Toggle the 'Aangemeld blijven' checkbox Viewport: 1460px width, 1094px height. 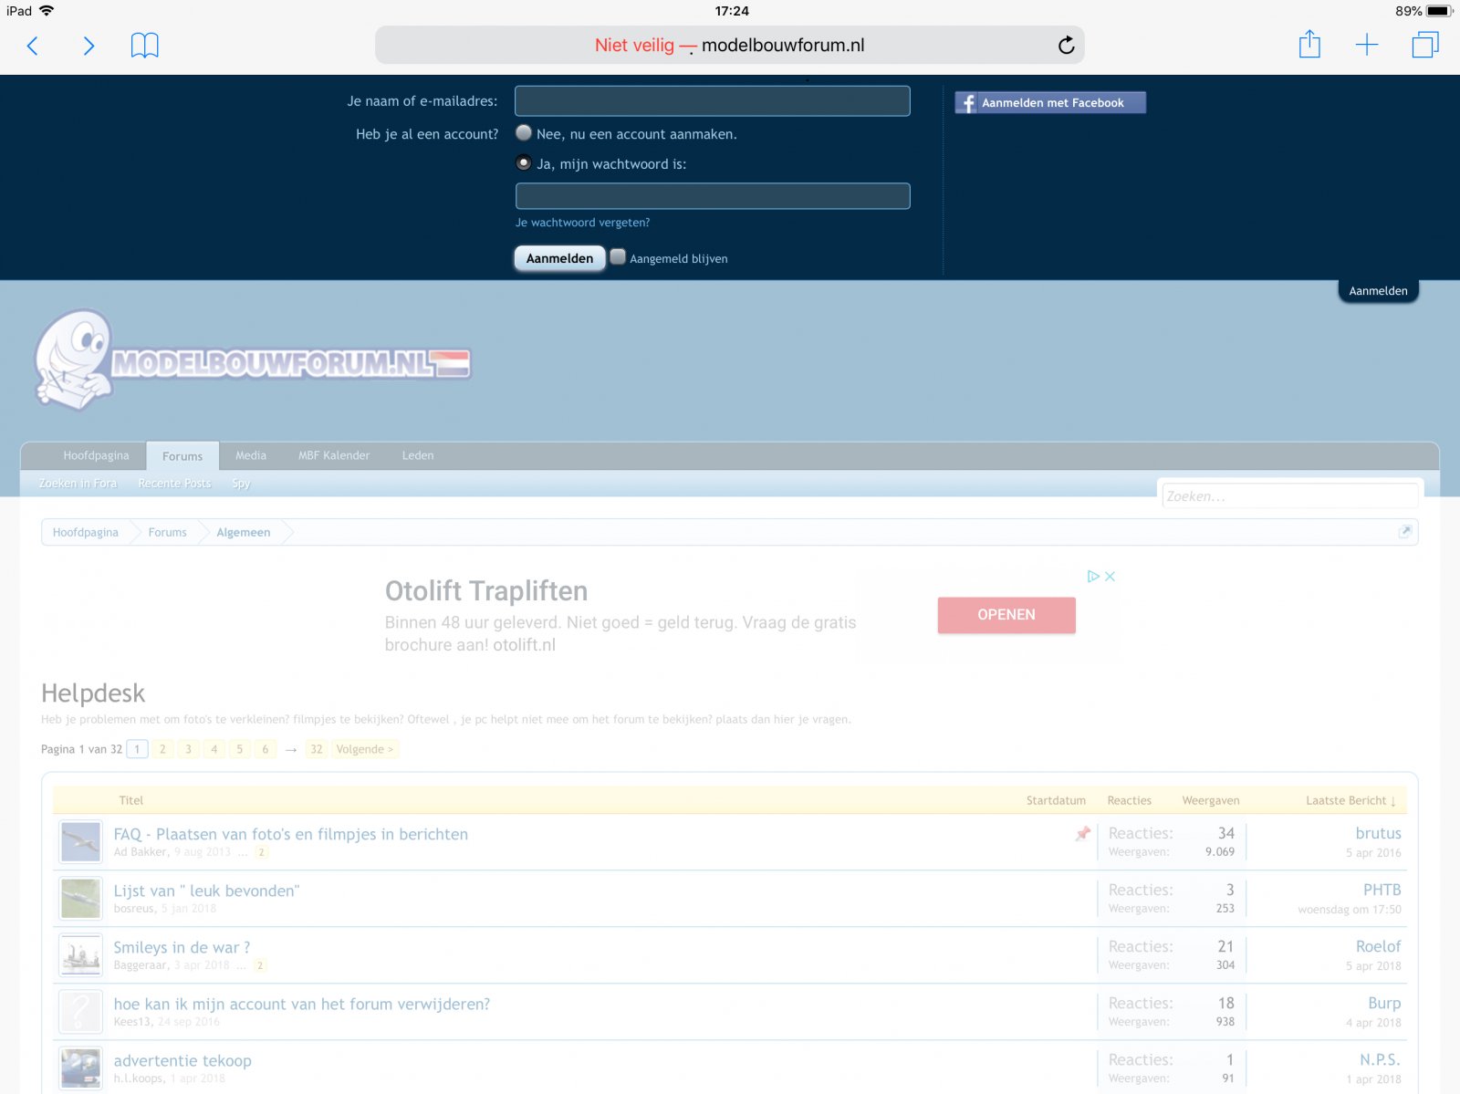pos(618,257)
